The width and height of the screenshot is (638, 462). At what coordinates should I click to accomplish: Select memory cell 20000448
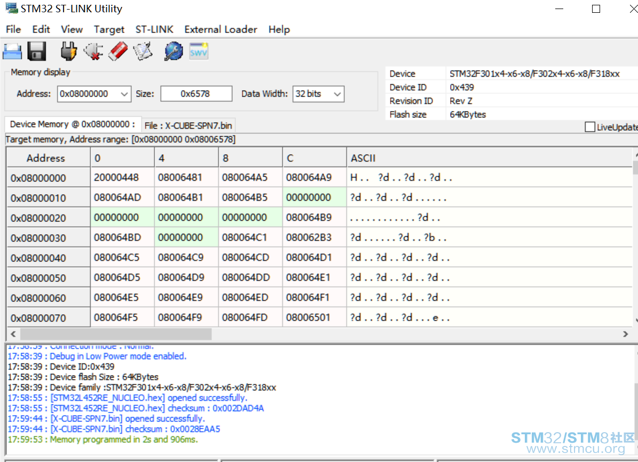pyautogui.click(x=122, y=177)
